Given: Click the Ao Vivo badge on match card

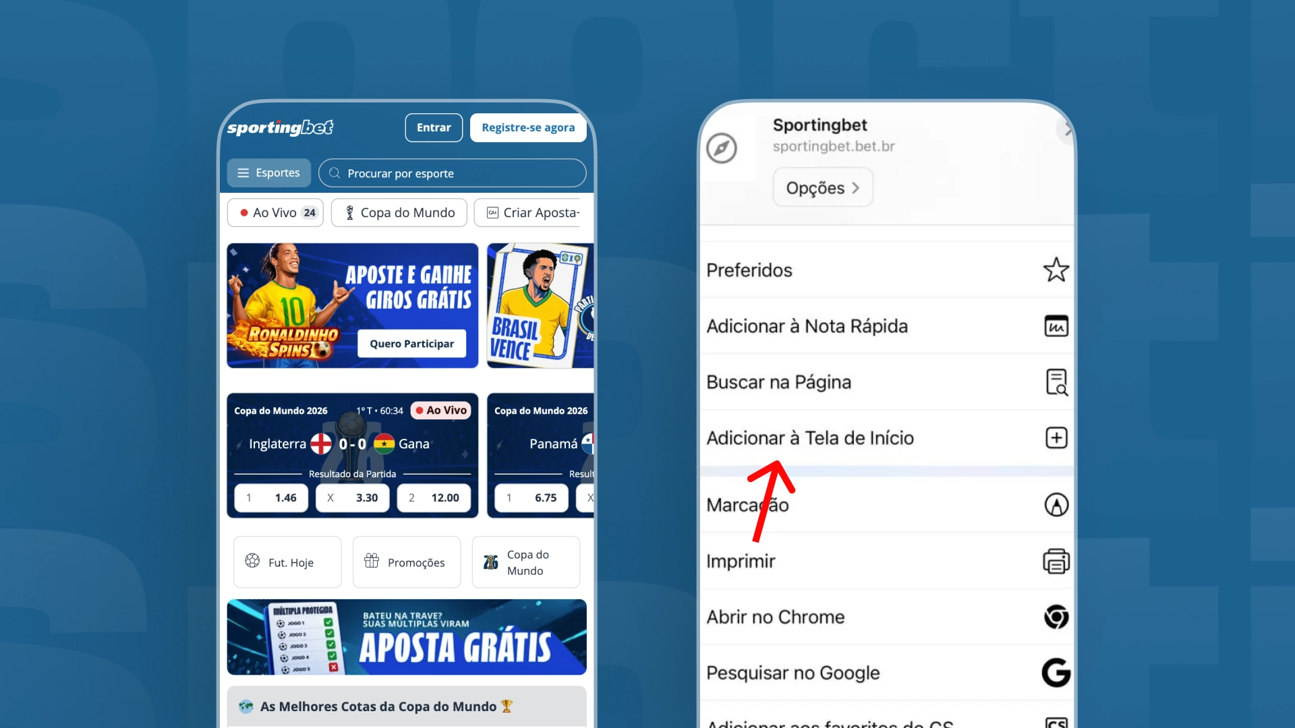Looking at the screenshot, I should [x=441, y=410].
